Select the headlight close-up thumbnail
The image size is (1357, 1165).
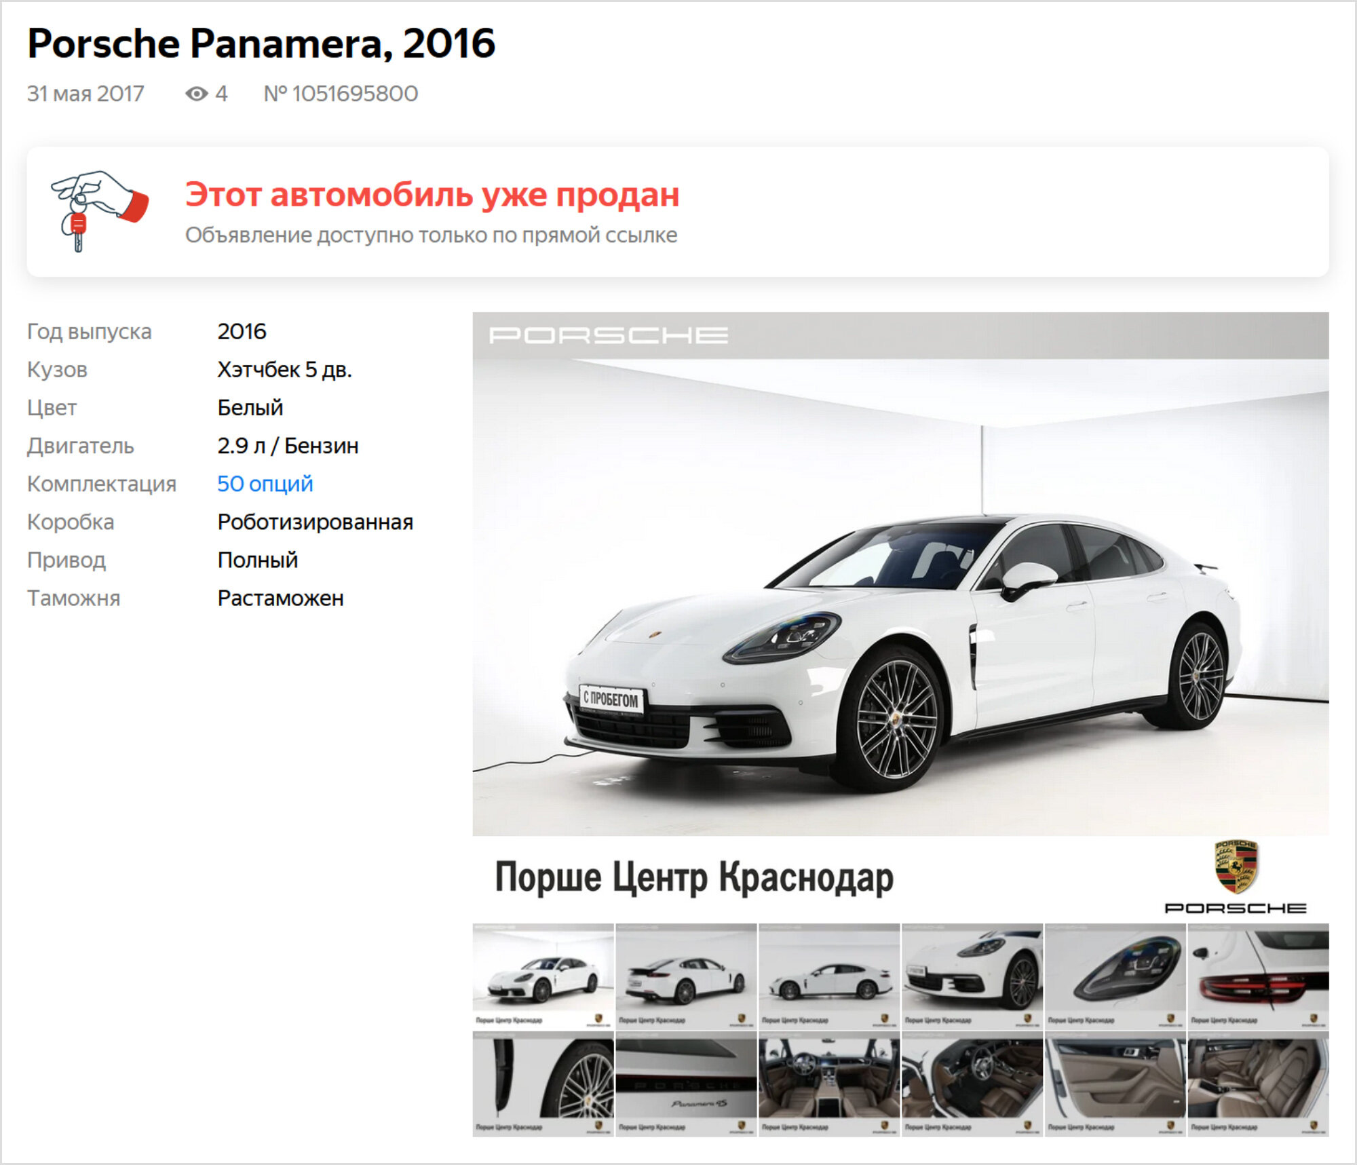click(1115, 976)
